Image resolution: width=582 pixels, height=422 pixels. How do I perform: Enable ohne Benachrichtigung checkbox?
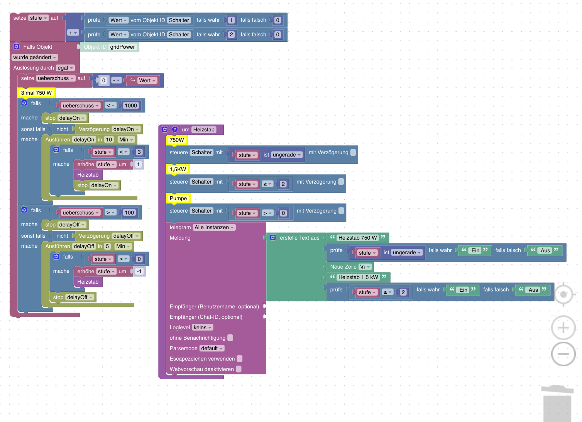pyautogui.click(x=230, y=338)
